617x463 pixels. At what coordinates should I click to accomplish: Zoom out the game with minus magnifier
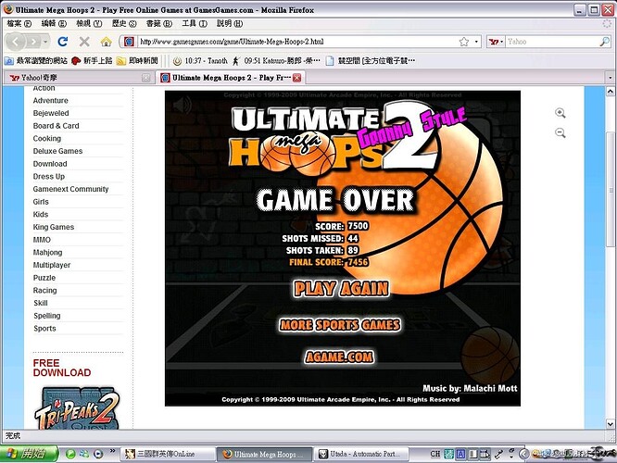(x=560, y=132)
